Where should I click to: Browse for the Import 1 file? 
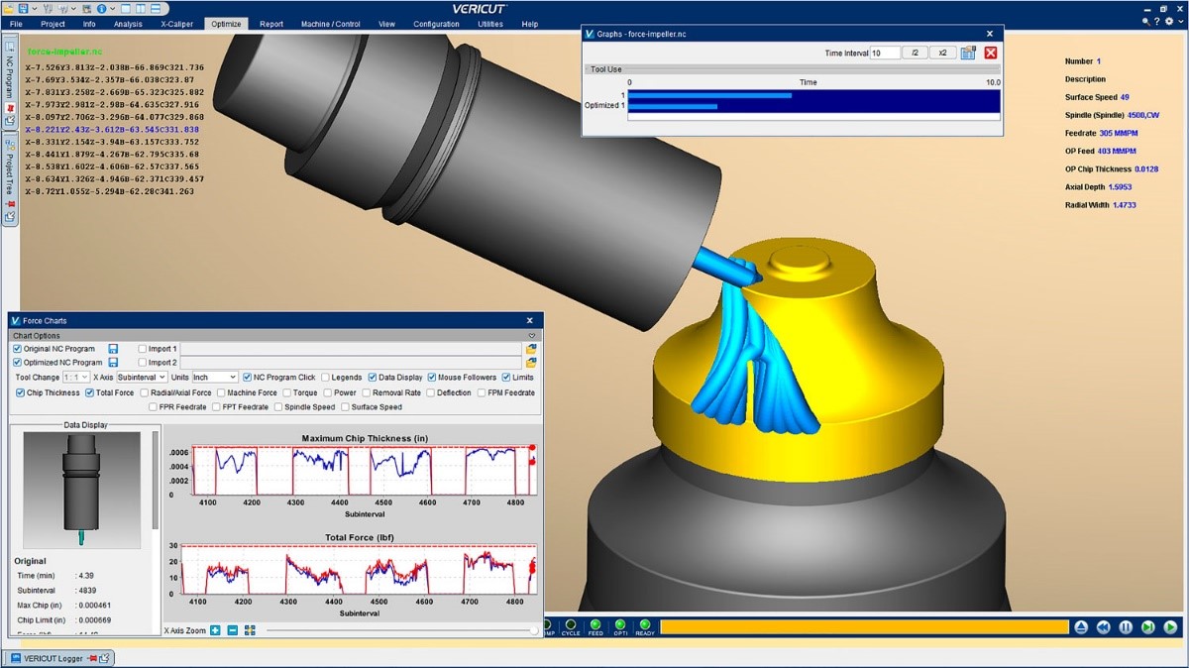click(531, 349)
